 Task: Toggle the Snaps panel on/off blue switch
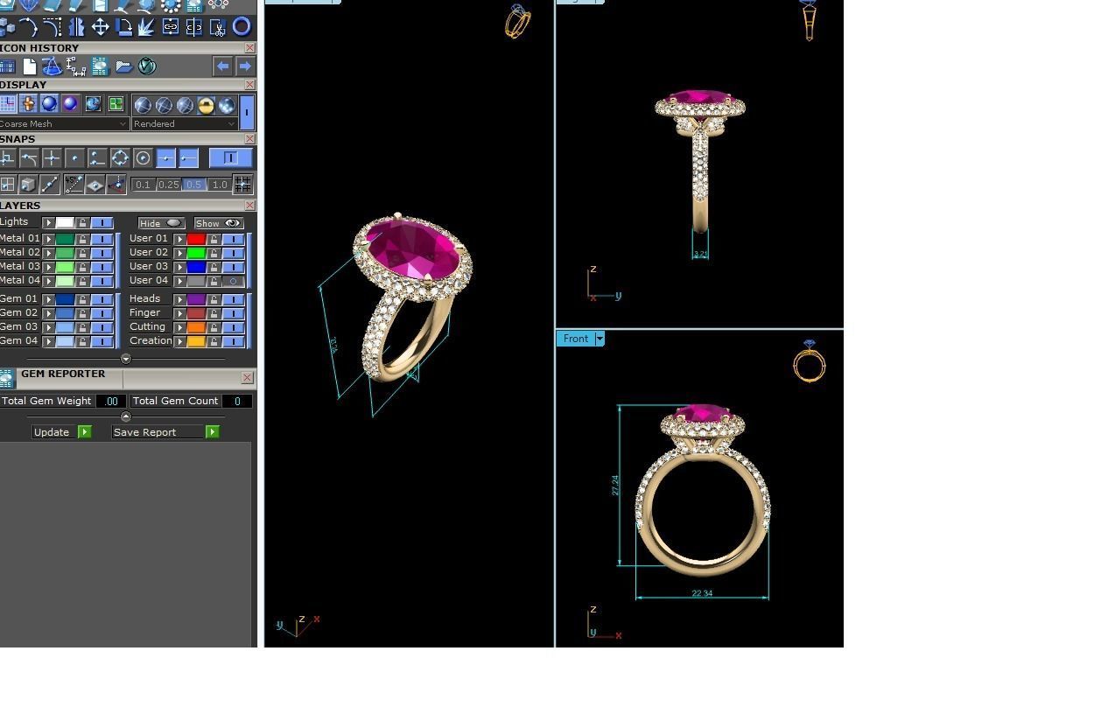click(231, 157)
